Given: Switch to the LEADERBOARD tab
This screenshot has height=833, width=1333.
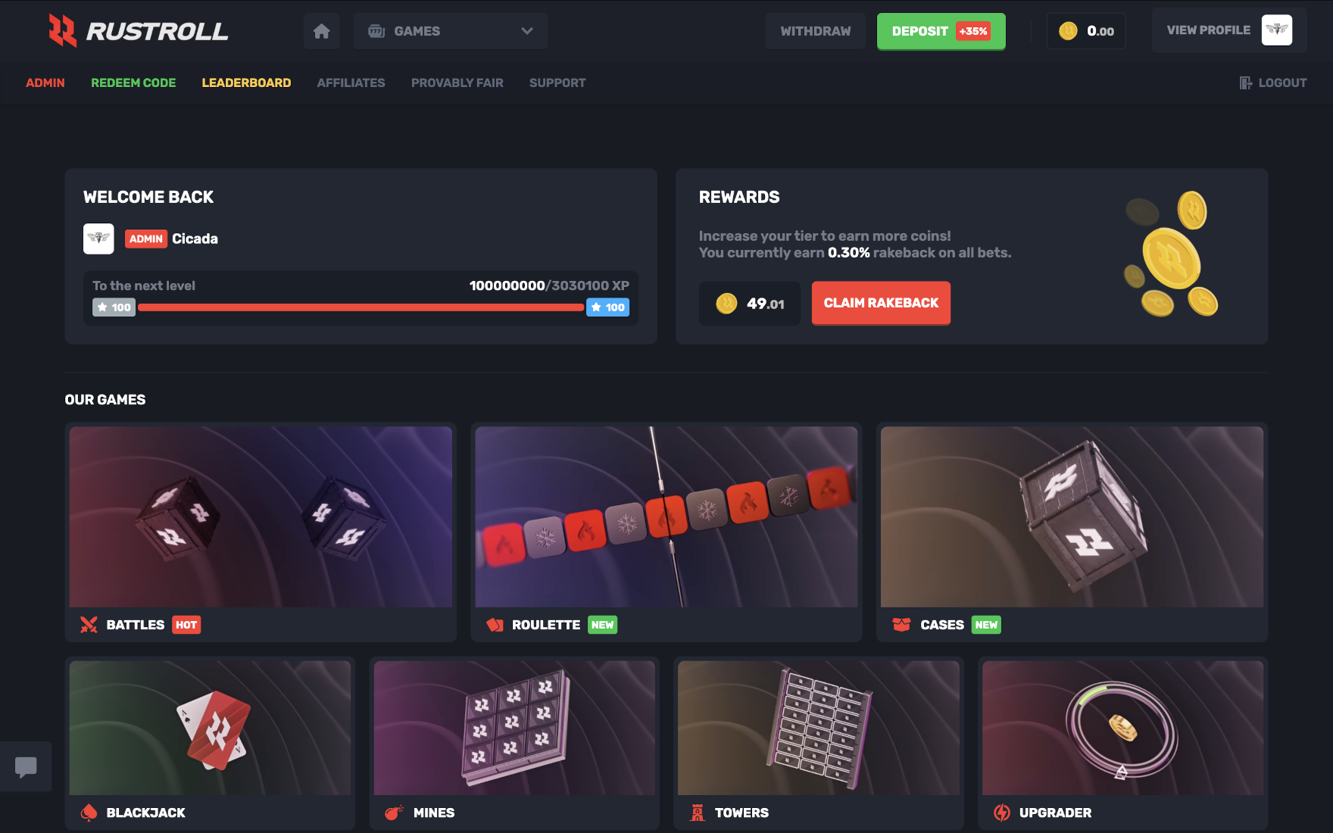Looking at the screenshot, I should click(x=246, y=83).
